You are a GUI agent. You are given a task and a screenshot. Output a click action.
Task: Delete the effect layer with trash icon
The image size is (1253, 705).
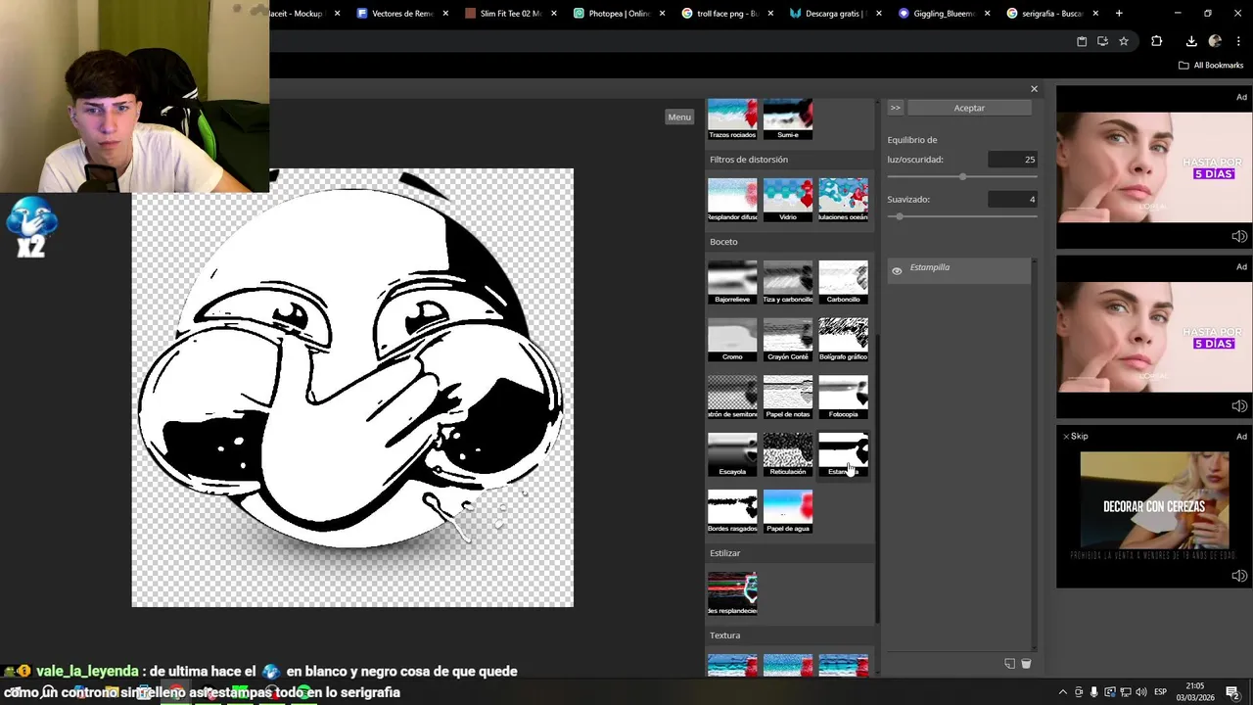(1026, 664)
